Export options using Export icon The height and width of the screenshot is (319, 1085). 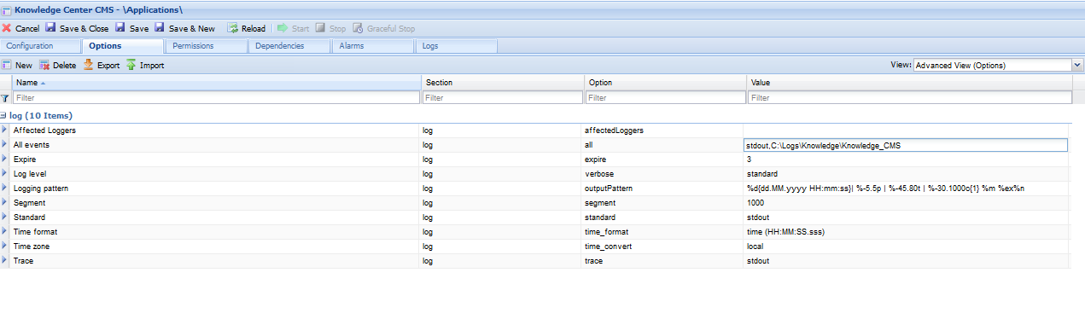pyautogui.click(x=88, y=65)
